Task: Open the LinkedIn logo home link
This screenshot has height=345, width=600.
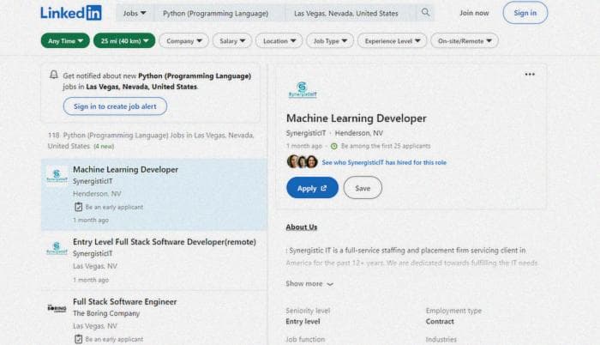Action: click(x=71, y=13)
